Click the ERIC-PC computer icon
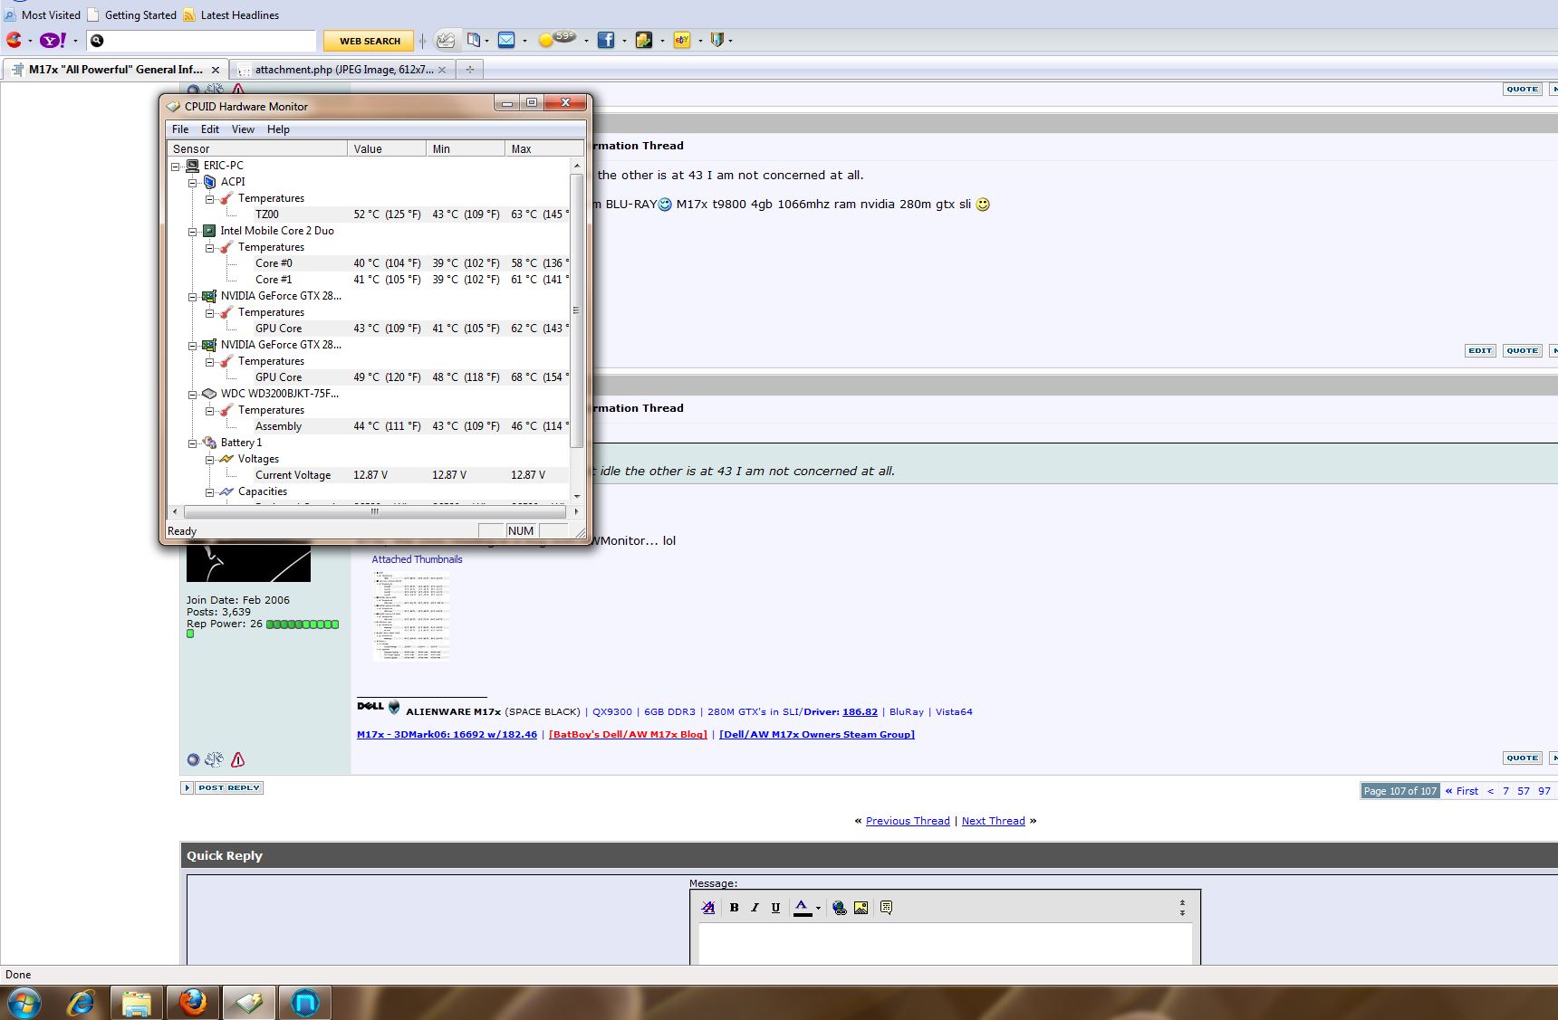Screen dimensions: 1558x1020 pos(192,166)
